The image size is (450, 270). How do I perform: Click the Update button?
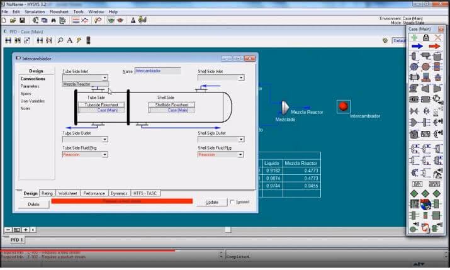pos(212,202)
